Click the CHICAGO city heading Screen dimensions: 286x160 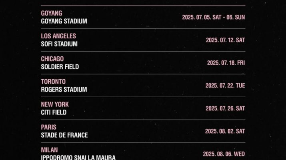click(x=52, y=59)
